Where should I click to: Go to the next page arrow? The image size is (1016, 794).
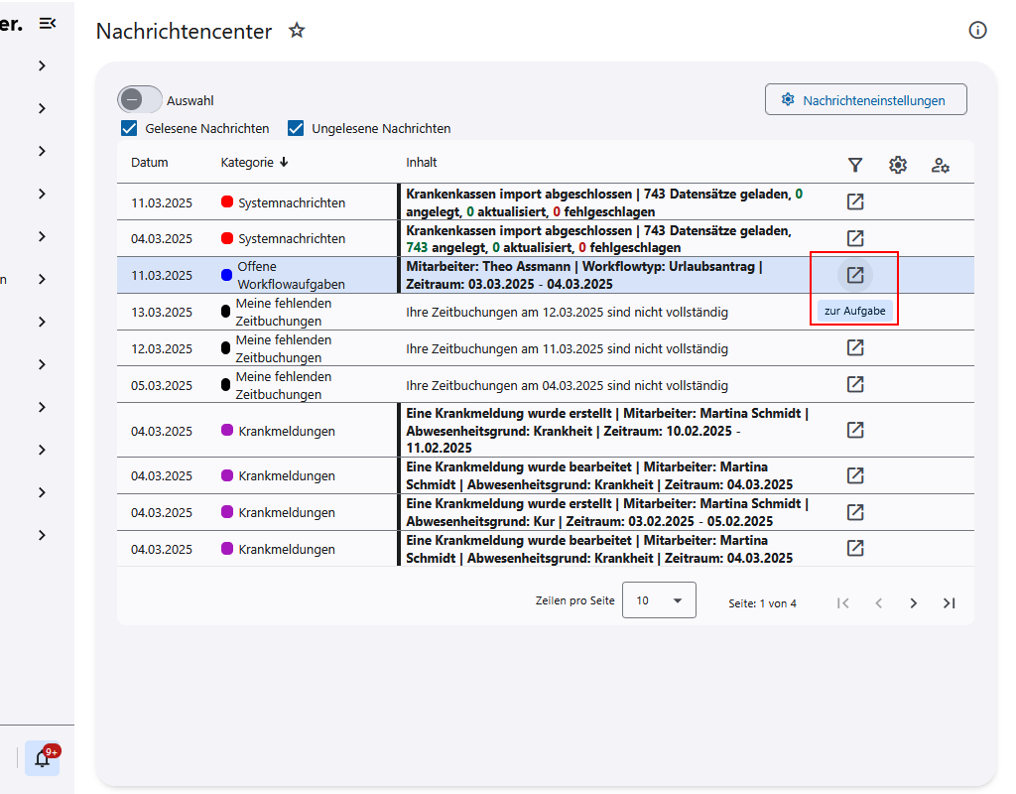click(x=914, y=602)
